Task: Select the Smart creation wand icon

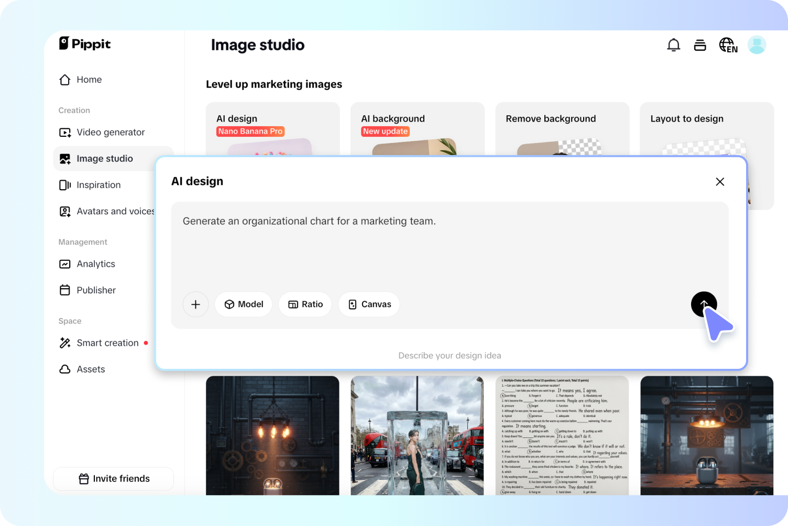Action: [64, 343]
